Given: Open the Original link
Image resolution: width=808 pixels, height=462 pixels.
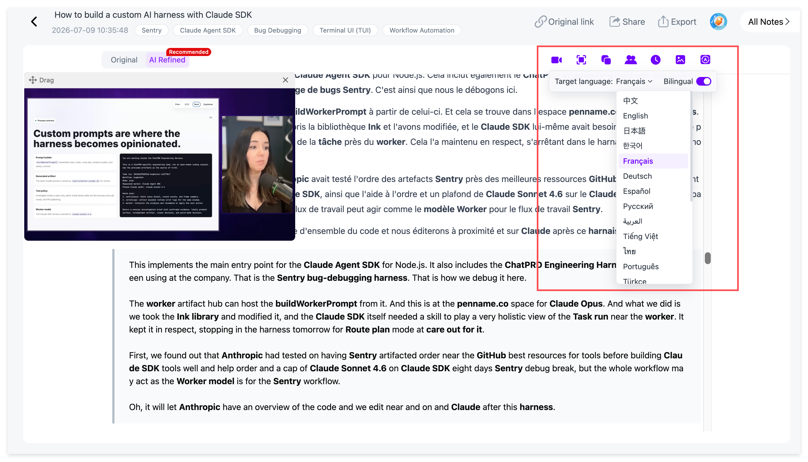Looking at the screenshot, I should [564, 22].
